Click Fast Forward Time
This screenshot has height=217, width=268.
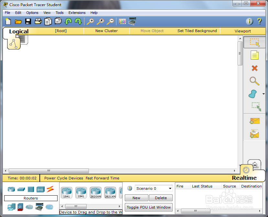pyautogui.click(x=102, y=178)
